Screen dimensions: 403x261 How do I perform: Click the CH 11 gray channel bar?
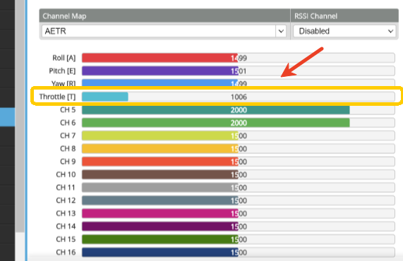click(x=239, y=188)
